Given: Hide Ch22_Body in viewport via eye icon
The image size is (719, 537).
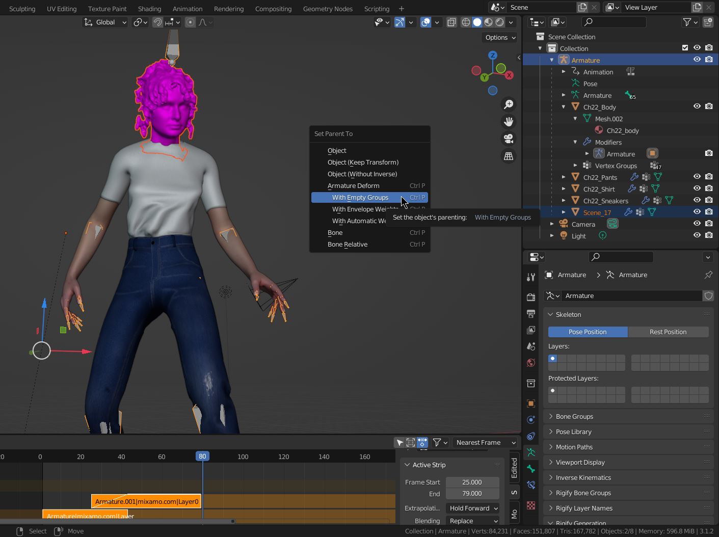Looking at the screenshot, I should [x=697, y=106].
